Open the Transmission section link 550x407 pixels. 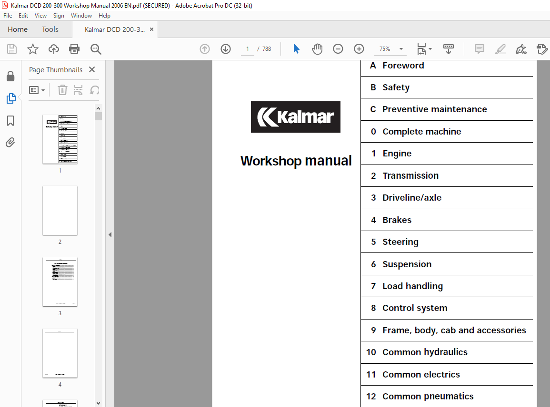410,175
